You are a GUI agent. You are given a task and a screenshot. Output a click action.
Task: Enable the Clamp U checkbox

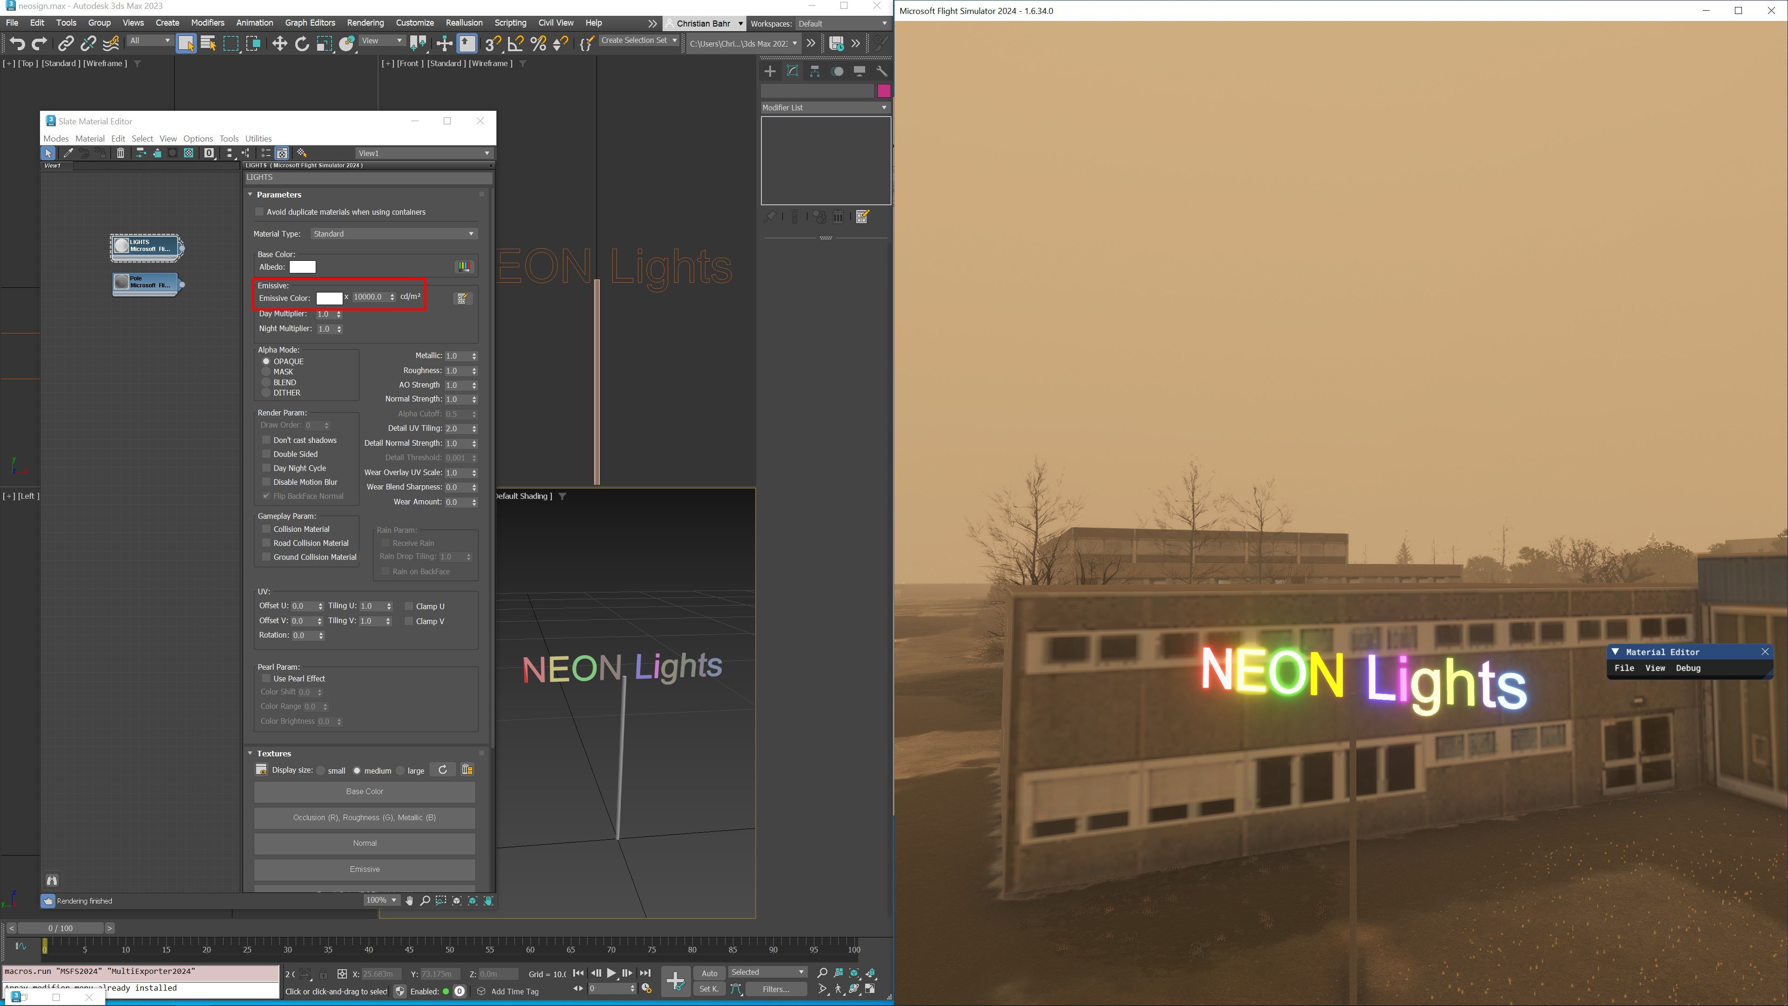coord(409,606)
